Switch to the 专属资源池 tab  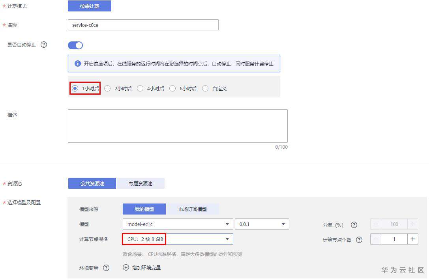pos(140,183)
